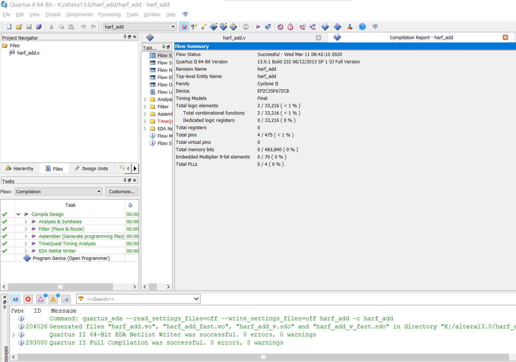Toggle the yellow warning filter icon

pos(53,299)
